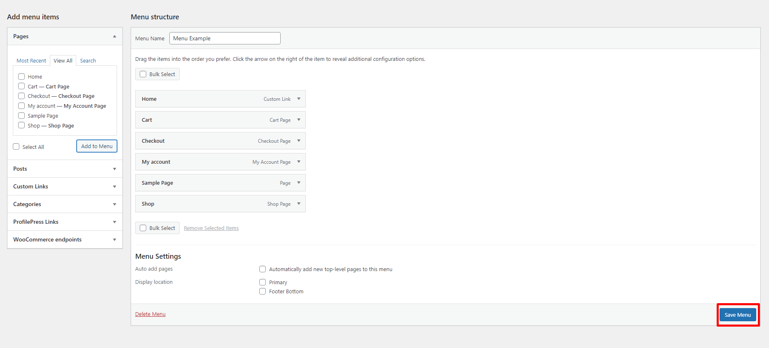Enable the Primary display location
The width and height of the screenshot is (769, 348).
(263, 282)
